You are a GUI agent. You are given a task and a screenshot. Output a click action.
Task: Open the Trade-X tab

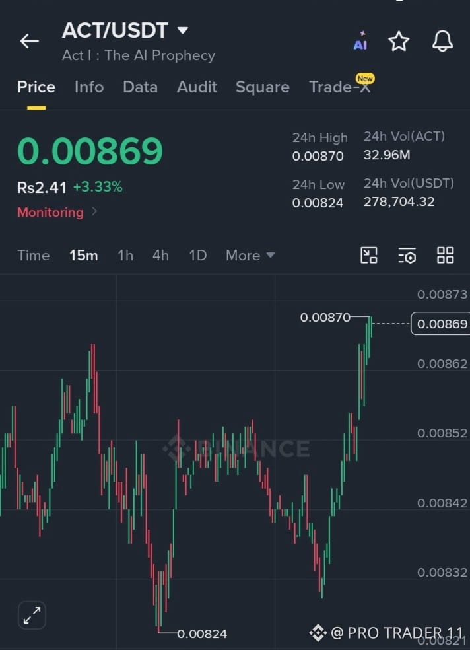[339, 87]
